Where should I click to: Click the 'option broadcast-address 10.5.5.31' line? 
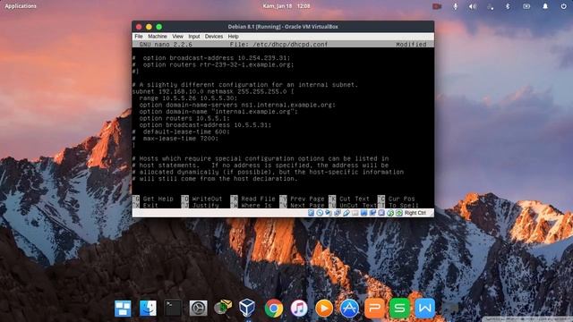coord(205,125)
